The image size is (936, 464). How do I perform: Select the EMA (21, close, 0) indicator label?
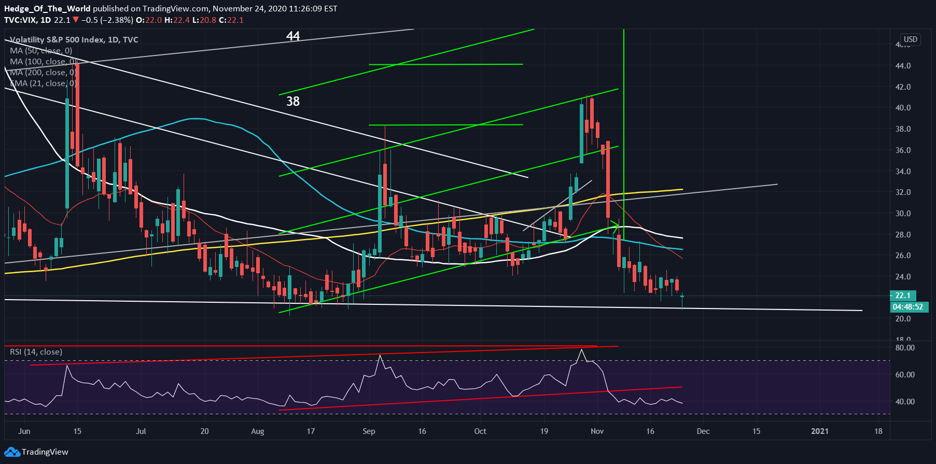43,83
